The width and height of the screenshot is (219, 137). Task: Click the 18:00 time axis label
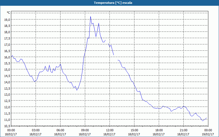coord(159,130)
